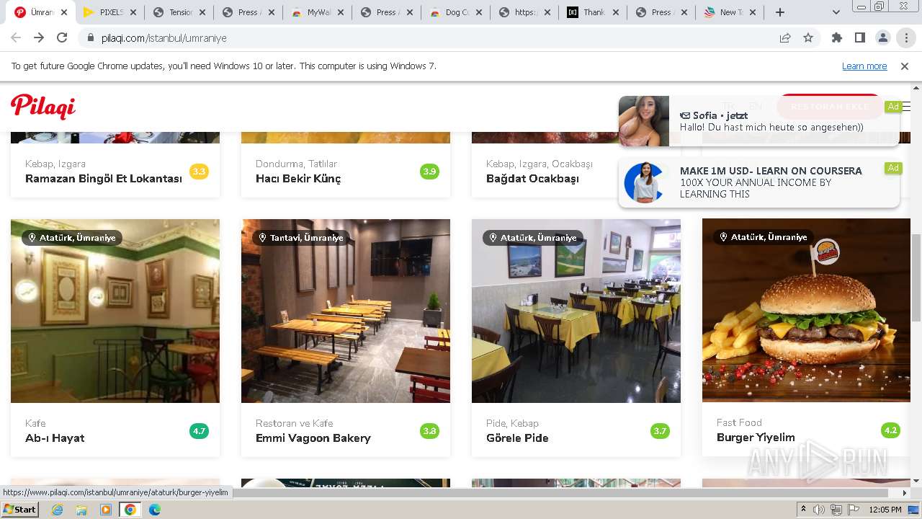The height and width of the screenshot is (519, 922).
Task: Open the Sofia message ad notification
Action: point(759,121)
